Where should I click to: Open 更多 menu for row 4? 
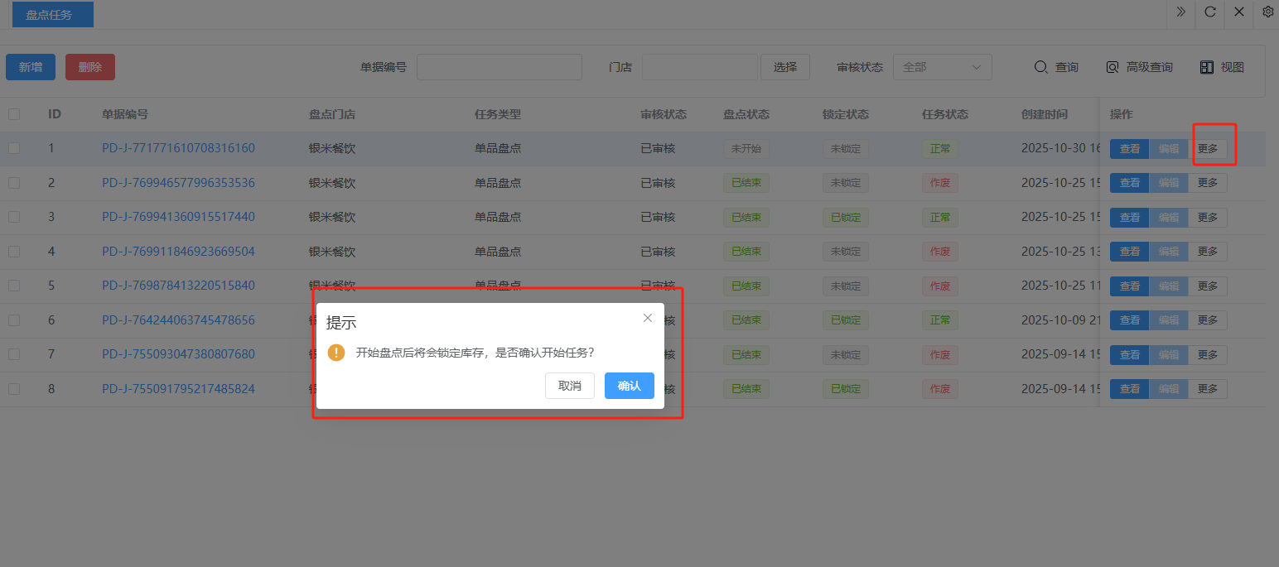[1208, 252]
